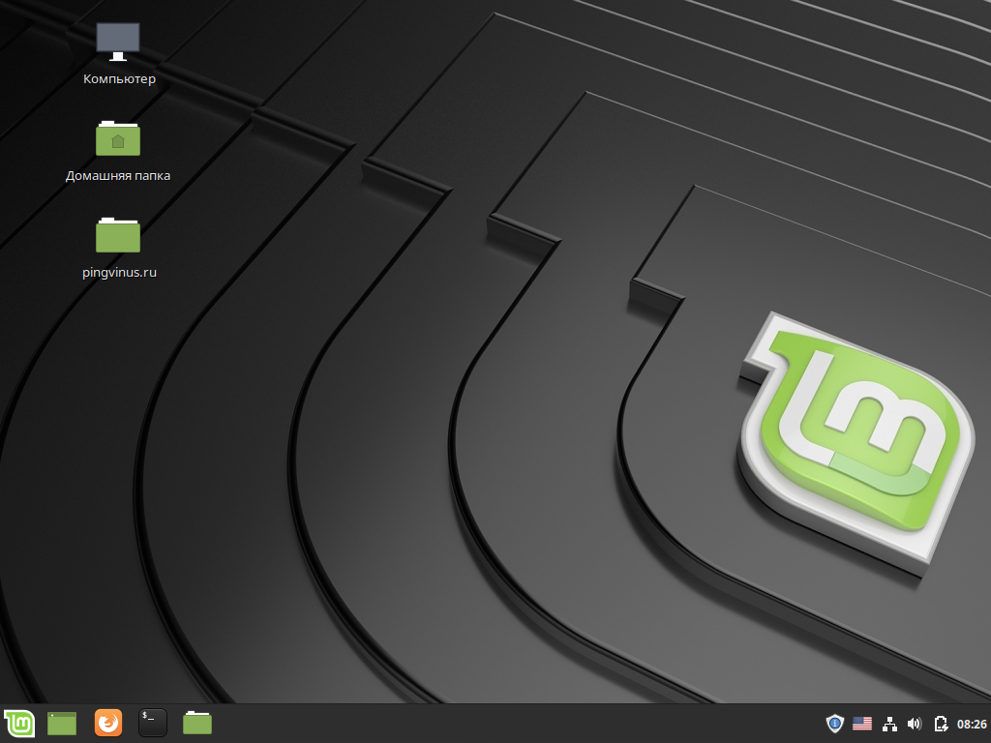The height and width of the screenshot is (743, 991).
Task: Open the Домашняя папка home folder
Action: point(117,140)
